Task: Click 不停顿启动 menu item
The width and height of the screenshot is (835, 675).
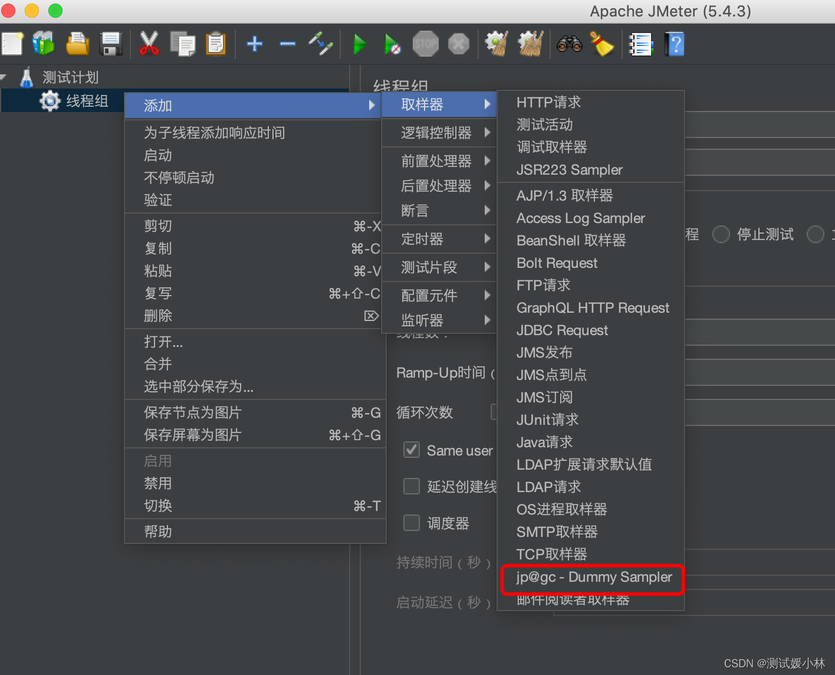Action: click(x=255, y=178)
